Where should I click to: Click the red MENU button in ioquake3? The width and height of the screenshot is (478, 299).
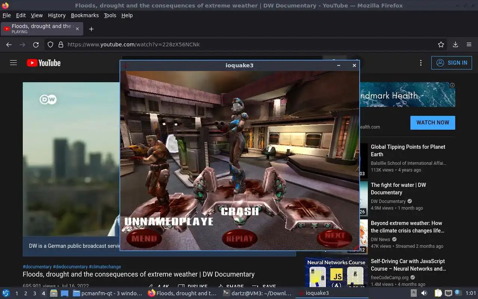(144, 238)
